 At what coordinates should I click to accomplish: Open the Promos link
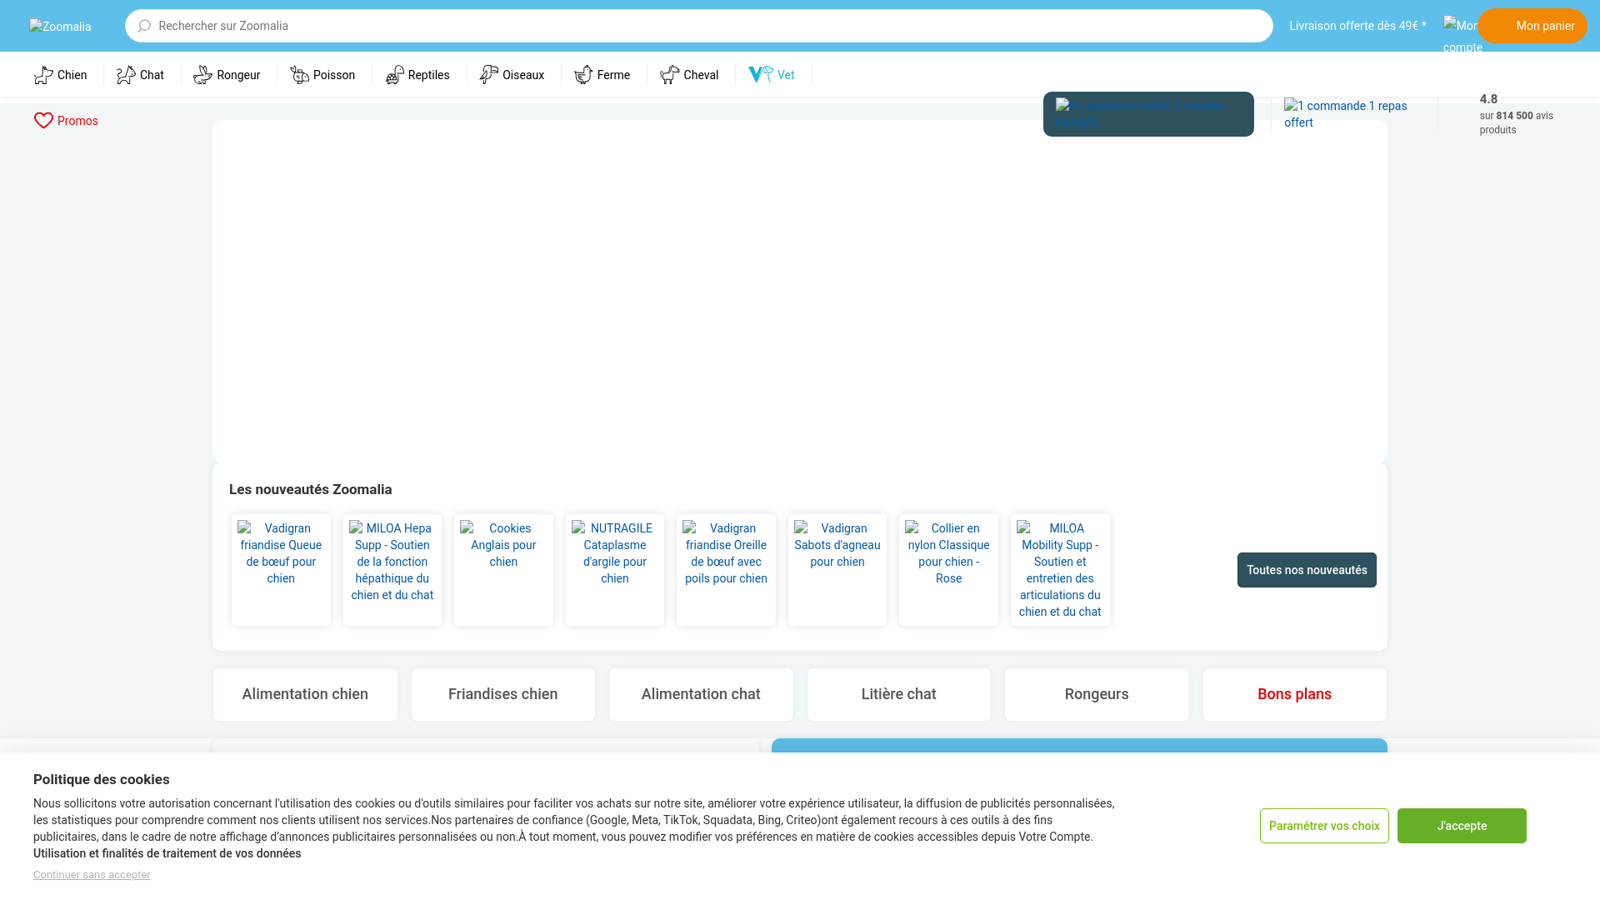[x=66, y=121]
